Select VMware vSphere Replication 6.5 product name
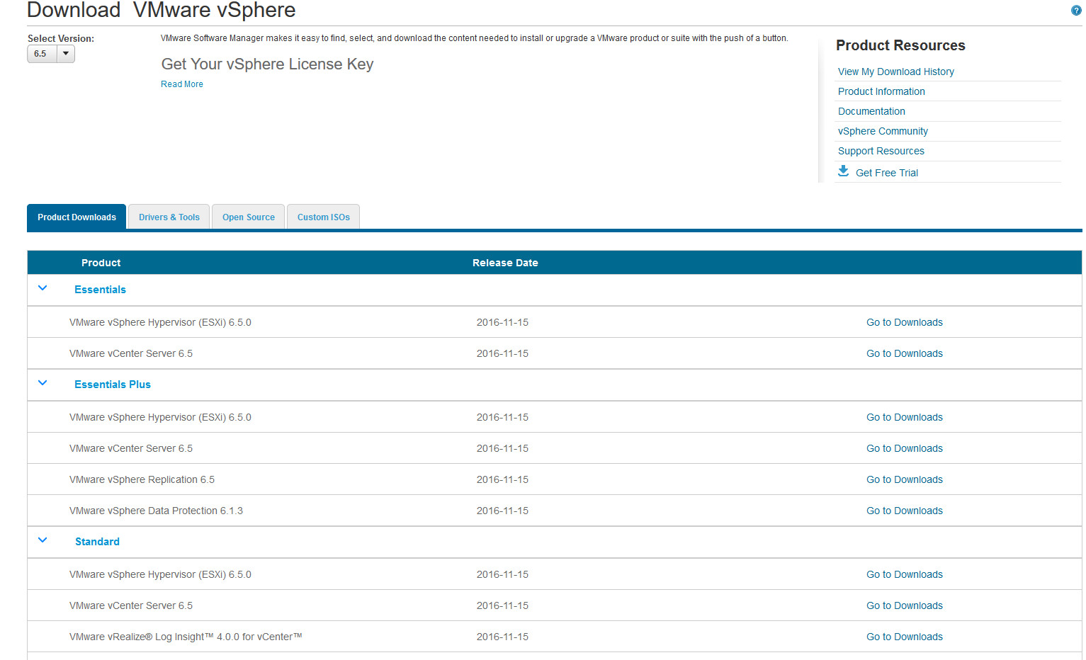Screen dimensions: 1086x660 (x=142, y=479)
